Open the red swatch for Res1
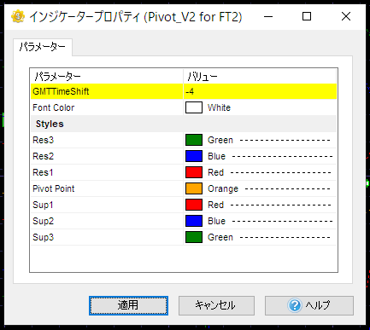 pos(194,172)
